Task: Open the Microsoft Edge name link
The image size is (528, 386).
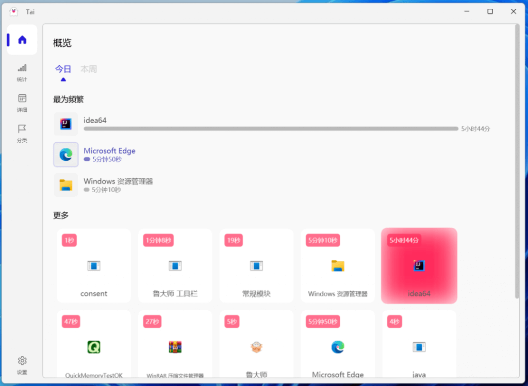Action: [x=109, y=151]
